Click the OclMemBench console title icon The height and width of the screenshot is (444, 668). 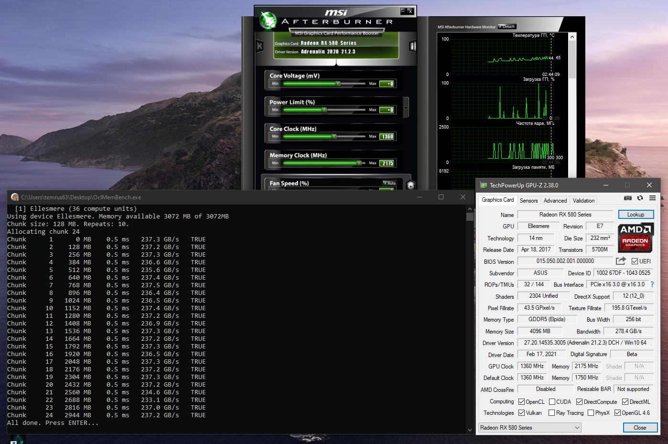(x=15, y=197)
